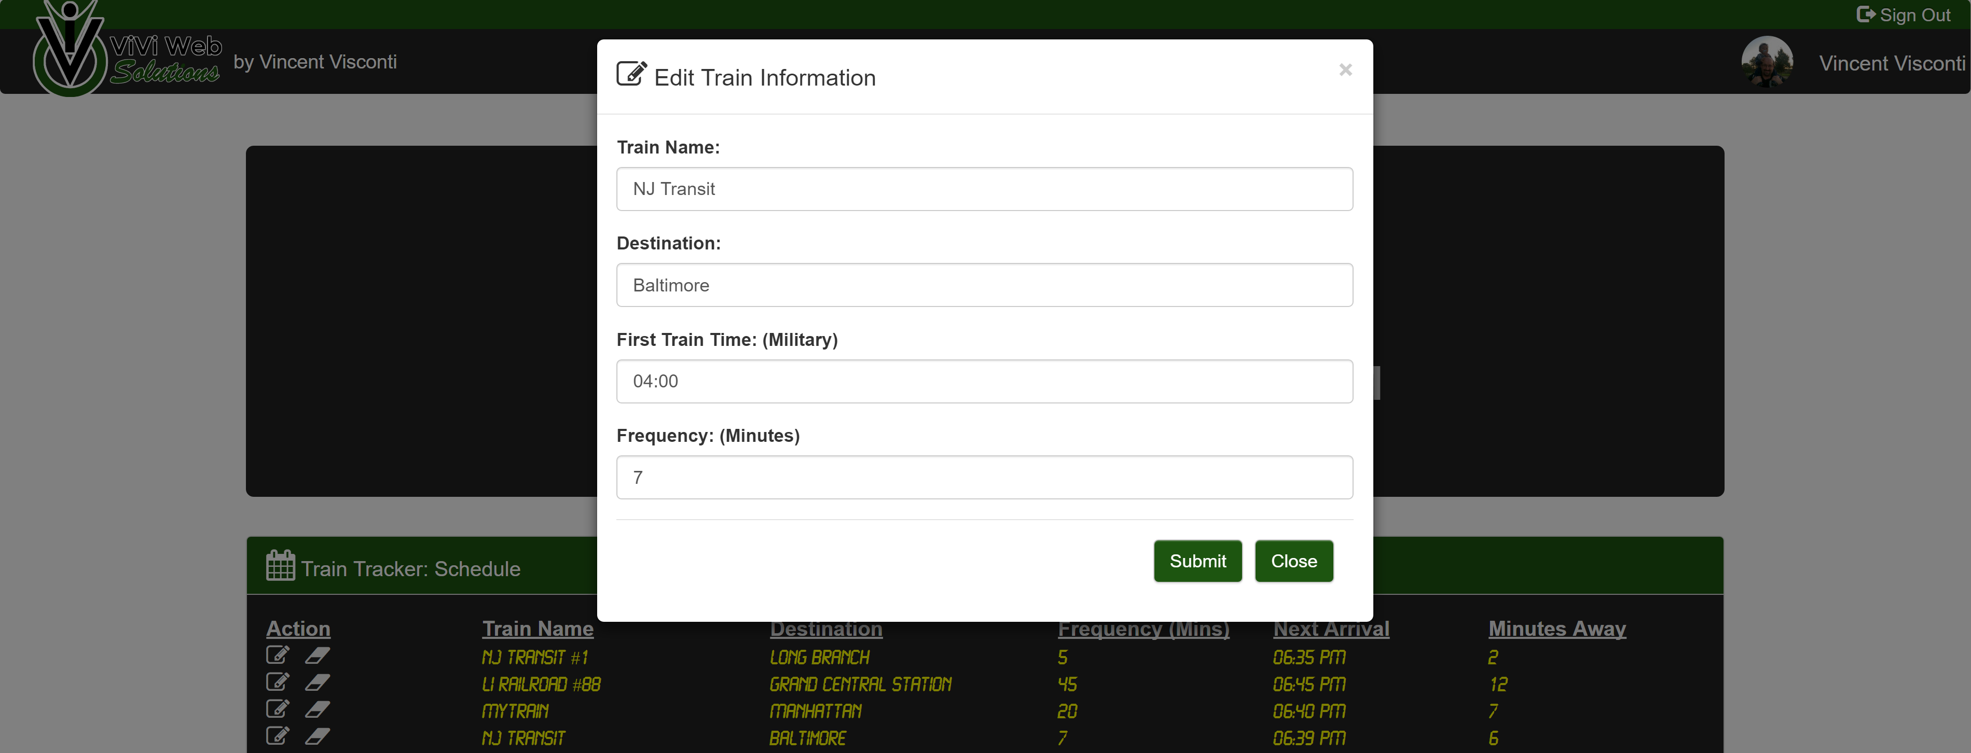Click the pencil icon beside Edit Train Information
The width and height of the screenshot is (1971, 753).
point(631,74)
